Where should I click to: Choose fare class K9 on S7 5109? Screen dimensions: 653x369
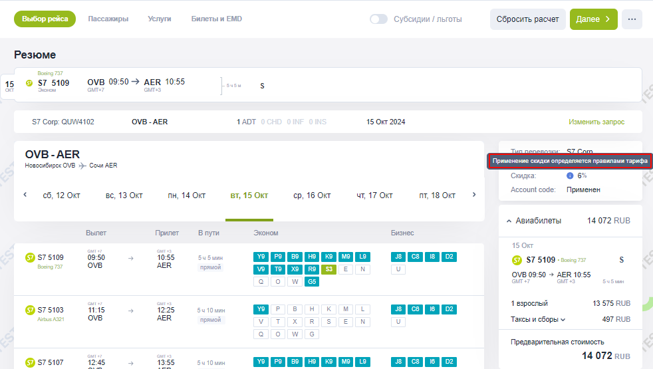click(x=329, y=257)
